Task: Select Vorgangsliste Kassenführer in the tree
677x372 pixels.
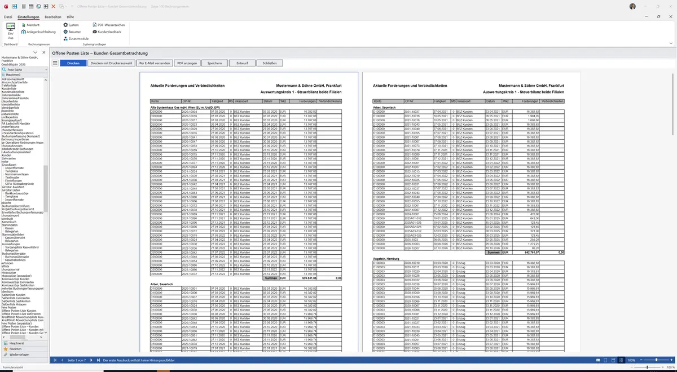Action: pyautogui.click(x=22, y=247)
